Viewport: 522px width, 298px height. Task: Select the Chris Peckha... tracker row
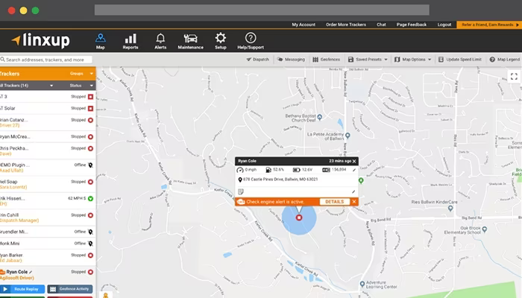[x=48, y=151]
